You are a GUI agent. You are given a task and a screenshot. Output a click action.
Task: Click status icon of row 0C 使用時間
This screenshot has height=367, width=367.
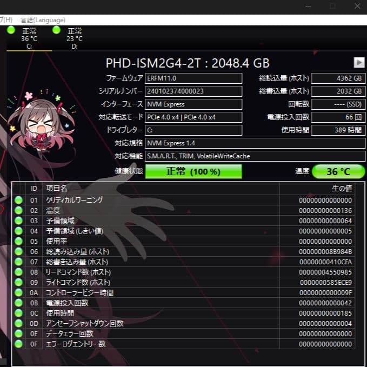(18, 313)
